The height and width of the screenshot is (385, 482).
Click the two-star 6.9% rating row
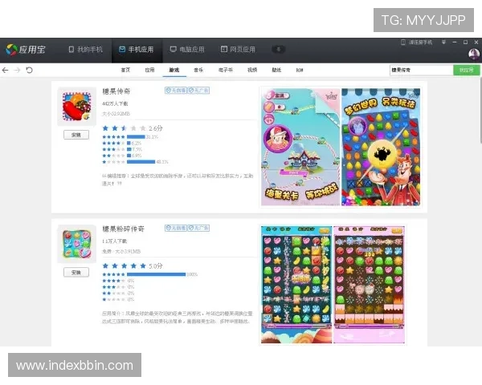(x=122, y=156)
